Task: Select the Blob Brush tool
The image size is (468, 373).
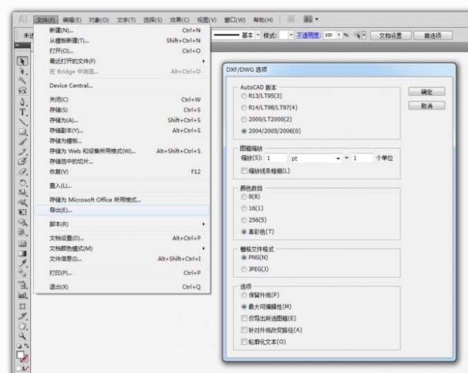Action: (22, 161)
